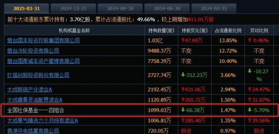Select the 2024-09-30 tab
Image resolution: width=279 pixels, height=134 pixels.
click(x=120, y=8)
